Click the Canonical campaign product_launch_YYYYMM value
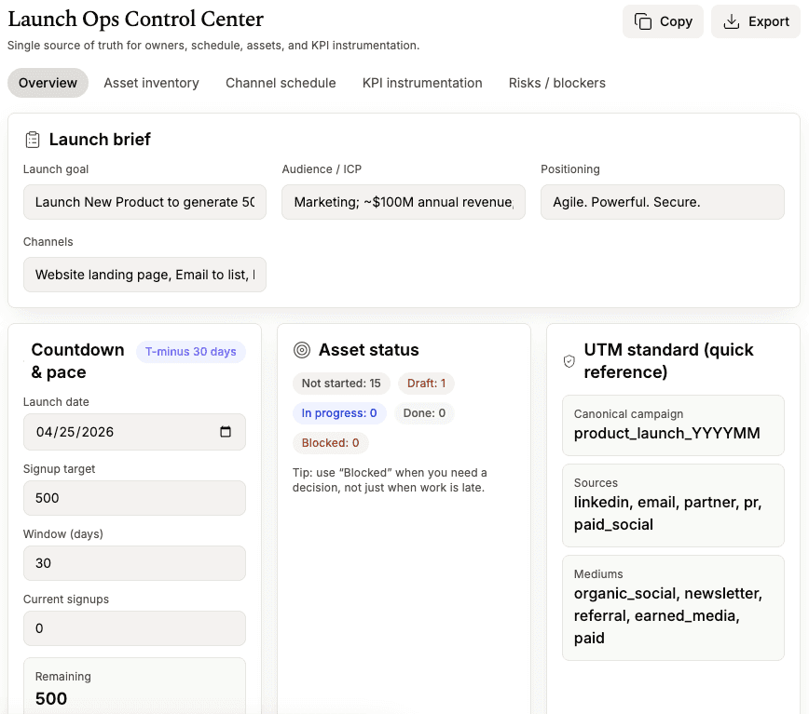The width and height of the screenshot is (809, 714). [667, 433]
